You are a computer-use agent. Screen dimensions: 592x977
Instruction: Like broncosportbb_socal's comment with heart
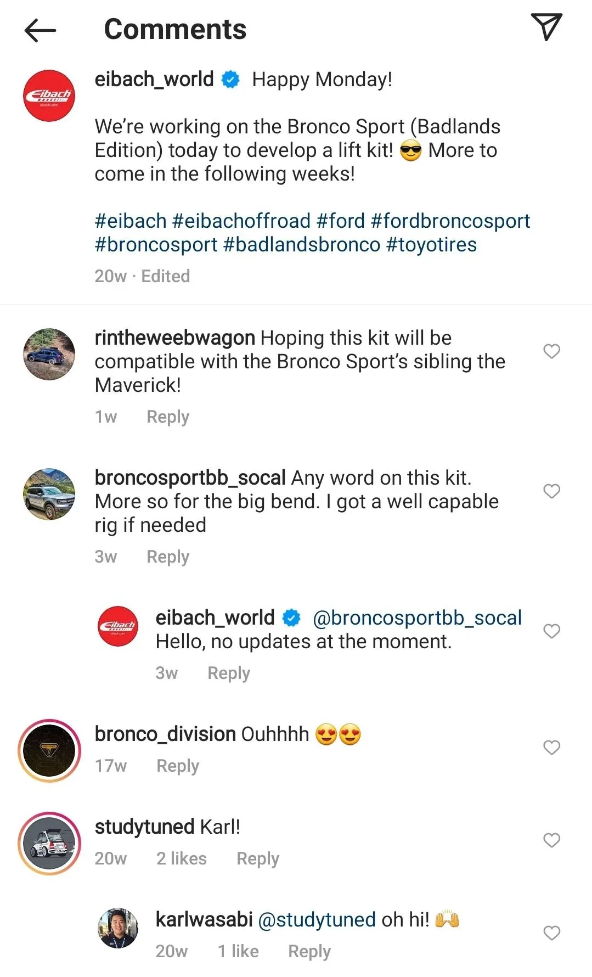(x=551, y=491)
